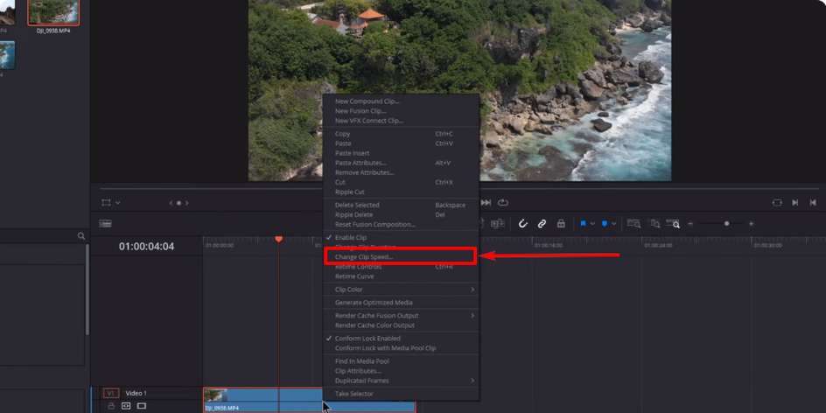Select Take Selector menu item

pos(401,394)
